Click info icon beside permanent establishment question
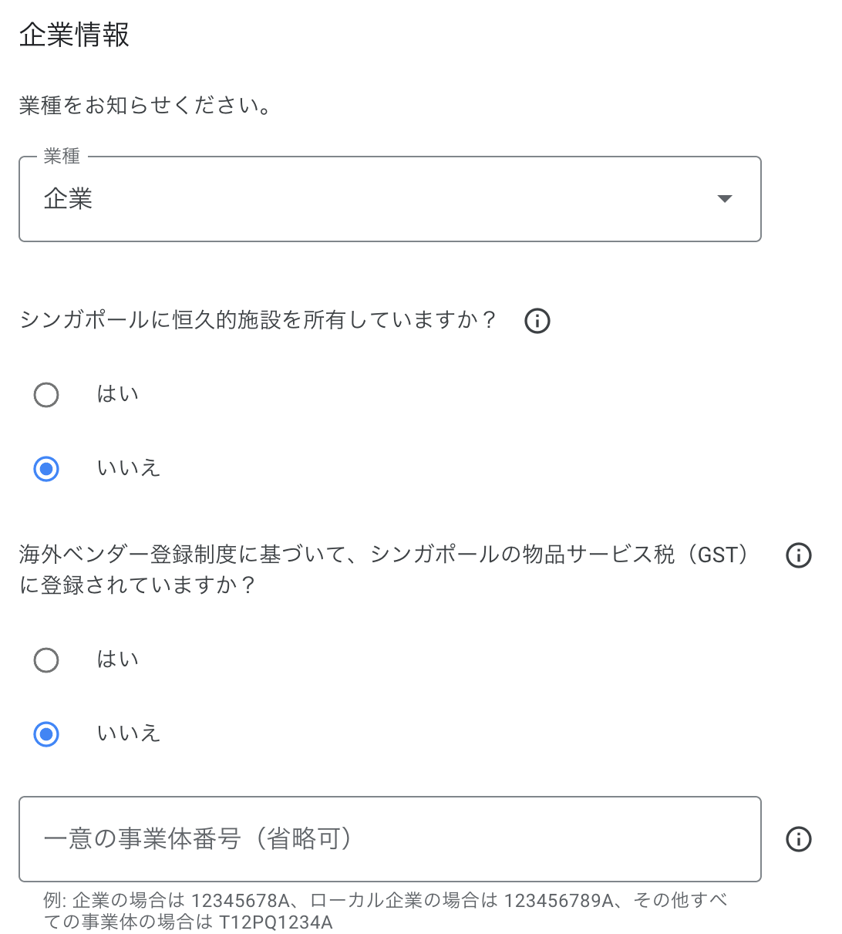Image resolution: width=842 pixels, height=934 pixels. (537, 320)
